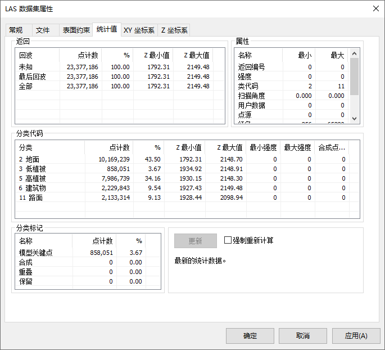
Task: Click 最小强度 column header
Action: pos(263,147)
